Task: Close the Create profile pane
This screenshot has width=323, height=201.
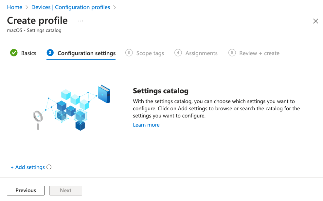Action: point(315,21)
